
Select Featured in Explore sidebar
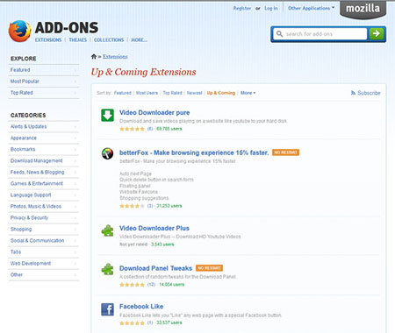(44, 70)
